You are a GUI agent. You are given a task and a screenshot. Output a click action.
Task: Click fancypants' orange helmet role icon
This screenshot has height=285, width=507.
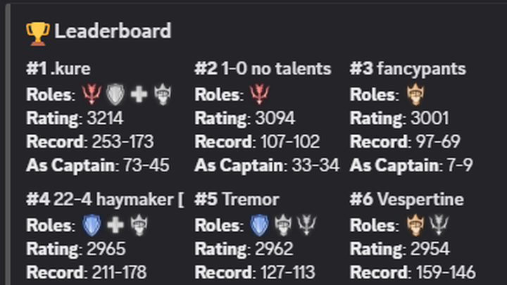pos(415,94)
